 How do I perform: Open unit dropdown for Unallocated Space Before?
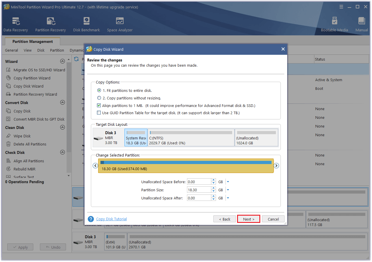[228, 182]
